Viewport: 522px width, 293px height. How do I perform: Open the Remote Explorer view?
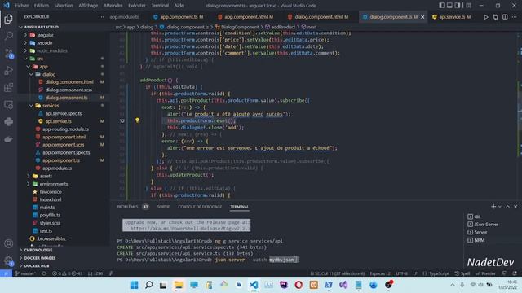9,105
